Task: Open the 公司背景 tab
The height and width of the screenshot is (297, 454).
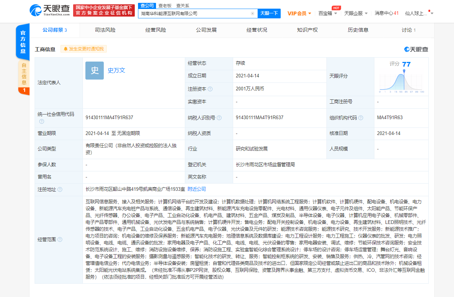Action: coord(55,30)
